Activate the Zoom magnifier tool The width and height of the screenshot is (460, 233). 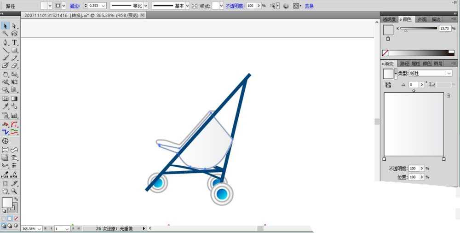point(14,191)
